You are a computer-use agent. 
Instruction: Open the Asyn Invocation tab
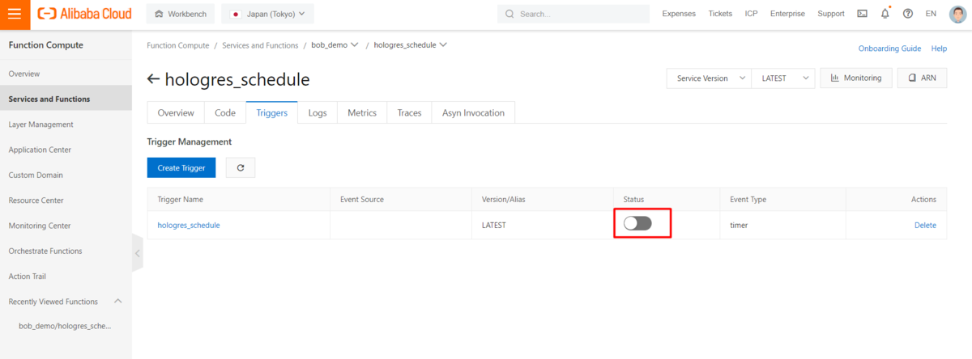pos(473,112)
